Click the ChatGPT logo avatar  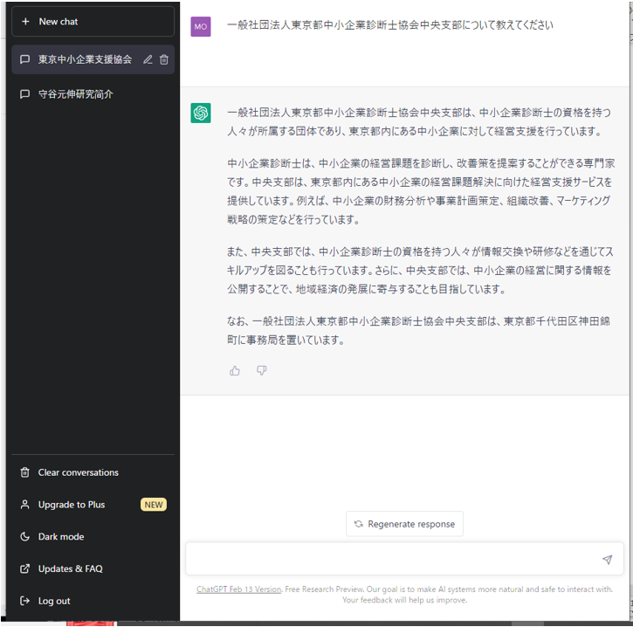pos(201,113)
